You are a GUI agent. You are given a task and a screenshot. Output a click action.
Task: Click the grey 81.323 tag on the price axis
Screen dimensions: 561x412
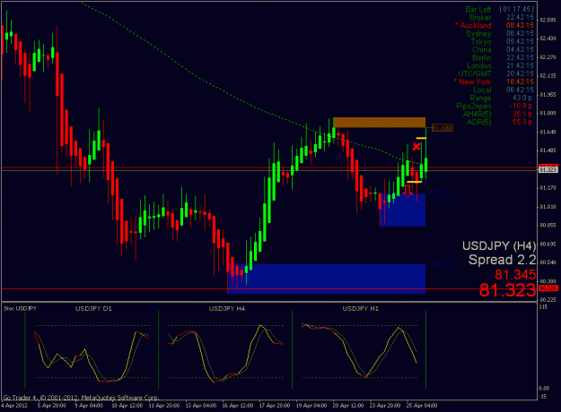tap(548, 170)
